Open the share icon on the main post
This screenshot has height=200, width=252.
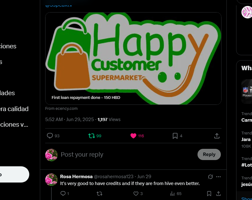click(x=217, y=136)
